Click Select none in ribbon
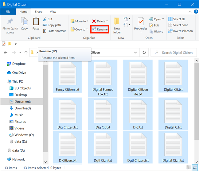 (x=178, y=25)
